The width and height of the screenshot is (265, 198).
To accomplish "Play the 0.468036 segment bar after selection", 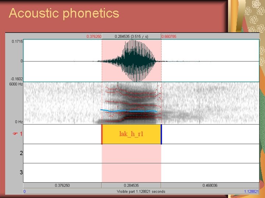I will (x=210, y=186).
